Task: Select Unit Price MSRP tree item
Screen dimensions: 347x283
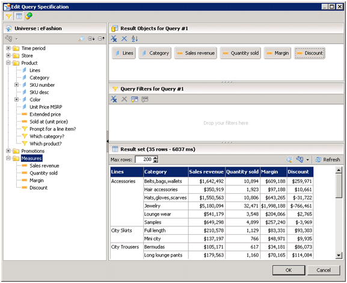Action: tap(46, 107)
